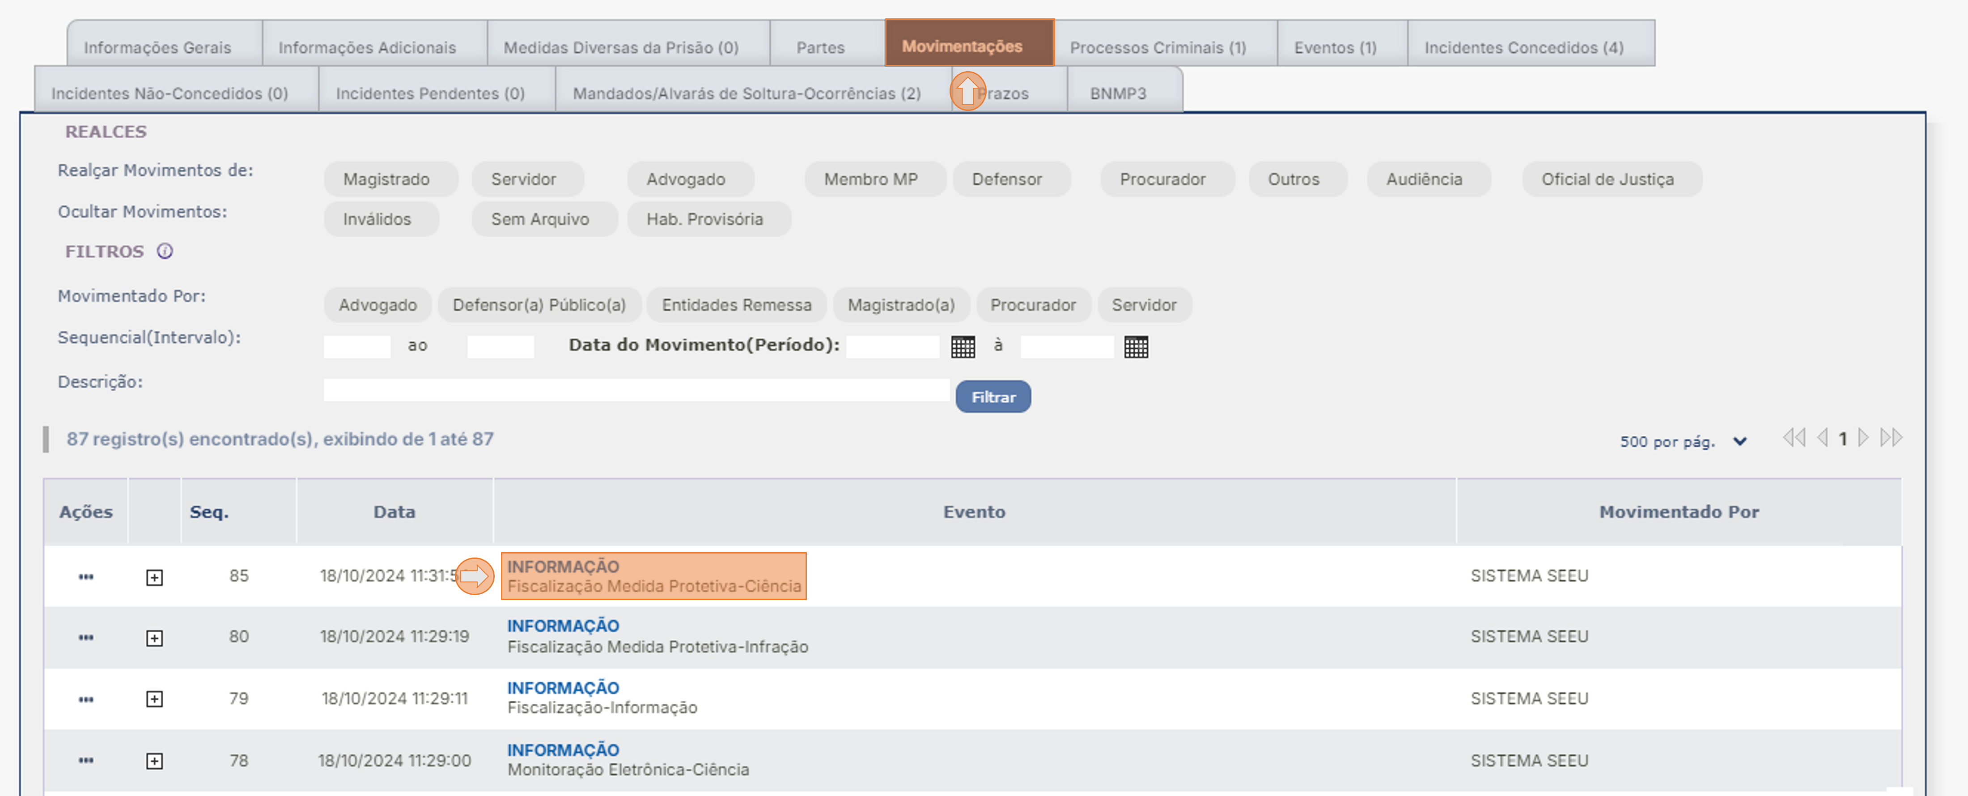
Task: Click the Descrição text field
Action: tap(637, 390)
